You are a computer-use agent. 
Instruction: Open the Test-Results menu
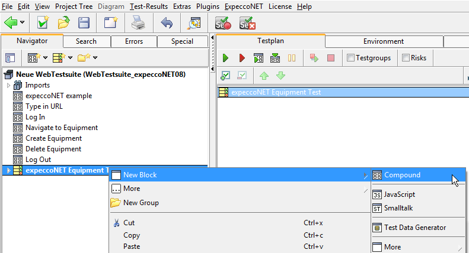click(149, 7)
